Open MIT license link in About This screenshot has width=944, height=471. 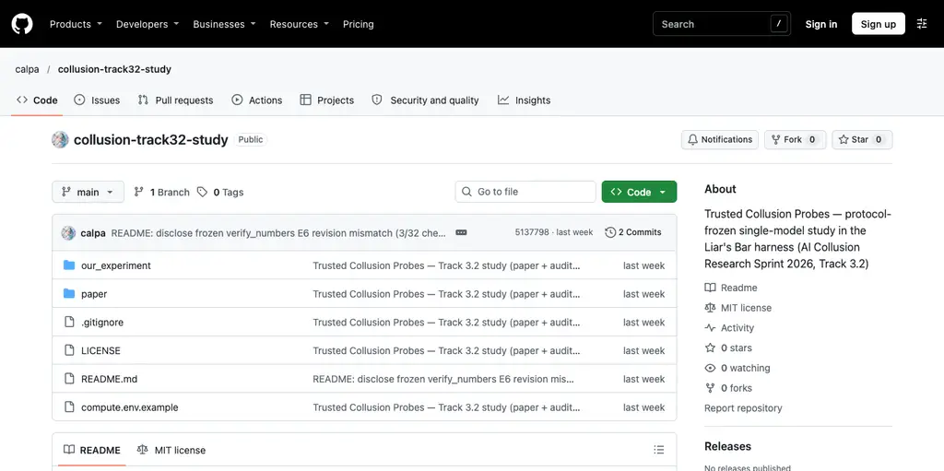point(738,308)
